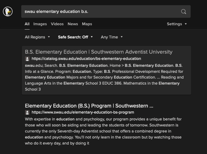This screenshot has height=154, width=207.
Task: Open the B.S. Elementary Education catalog result
Action: [x=98, y=52]
